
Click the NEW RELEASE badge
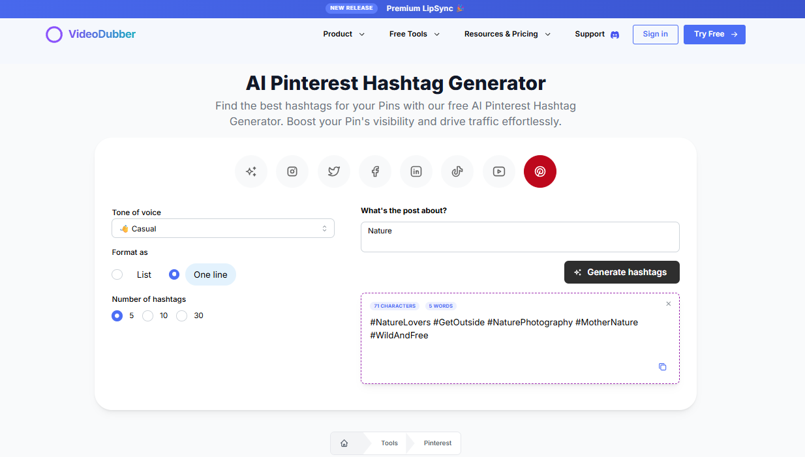pos(352,8)
